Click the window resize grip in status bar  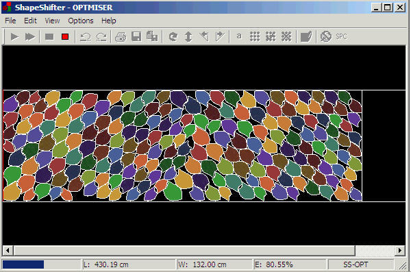pyautogui.click(x=403, y=266)
